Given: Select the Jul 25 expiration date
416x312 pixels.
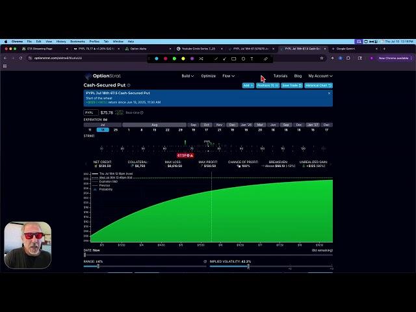Looking at the screenshot, I should [x=116, y=130].
